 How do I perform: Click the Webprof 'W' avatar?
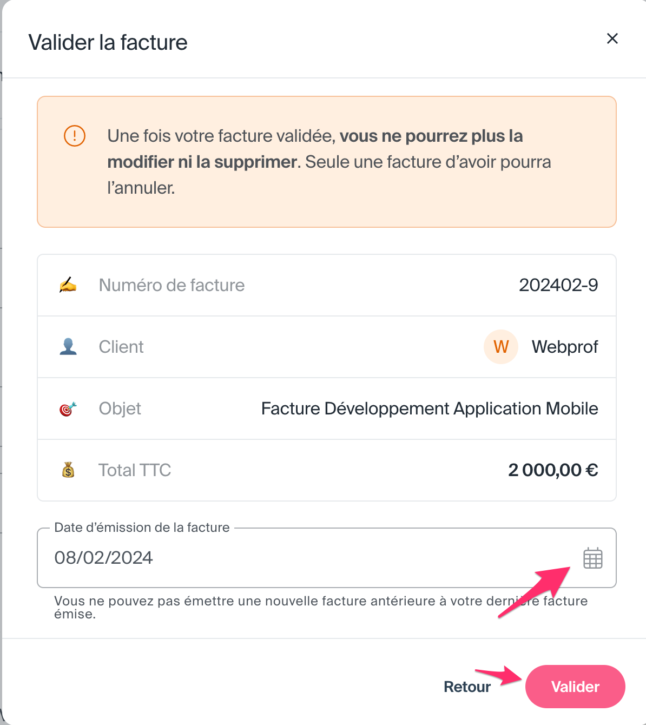pyautogui.click(x=501, y=347)
